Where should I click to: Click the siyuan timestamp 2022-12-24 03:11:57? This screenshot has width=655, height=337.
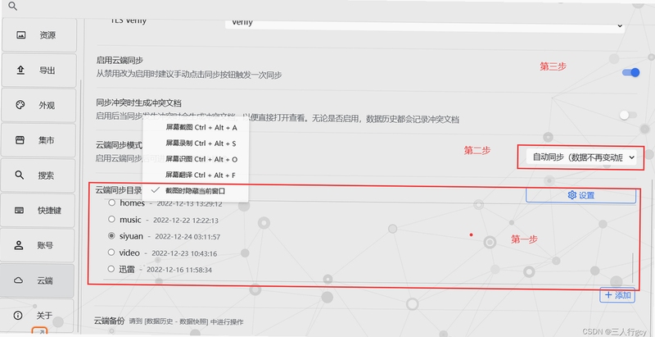tap(187, 237)
